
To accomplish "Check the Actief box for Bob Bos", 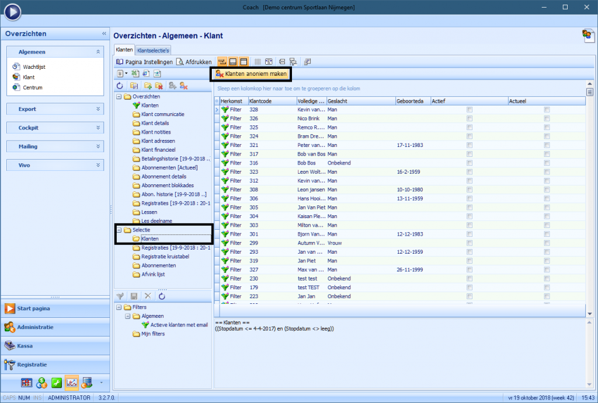I will click(x=470, y=163).
